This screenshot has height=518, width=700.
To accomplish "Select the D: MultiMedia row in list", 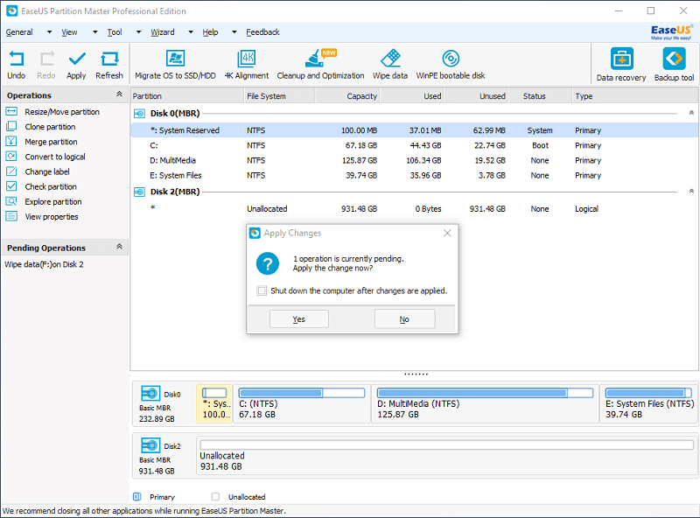I will pos(415,160).
